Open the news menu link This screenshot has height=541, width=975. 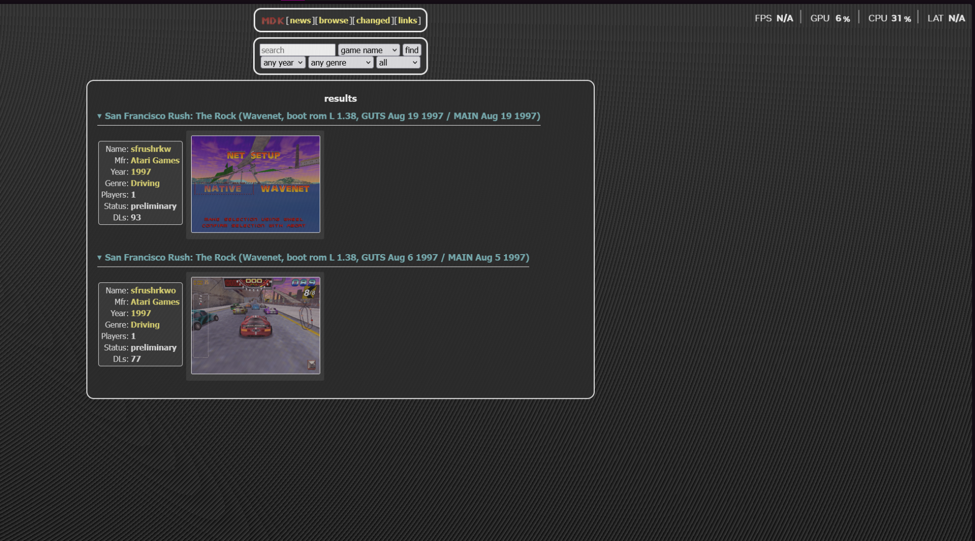coord(300,21)
